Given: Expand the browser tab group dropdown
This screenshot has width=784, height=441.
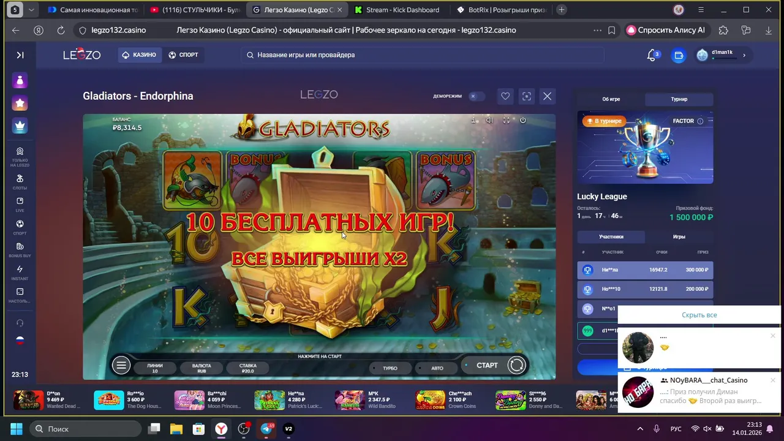Looking at the screenshot, I should 31,10.
